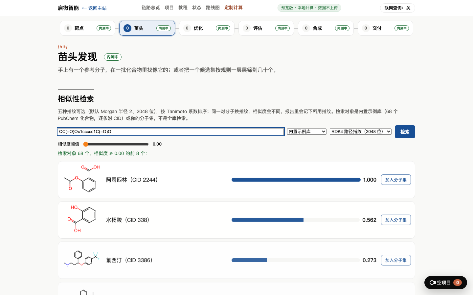
Task: Select the 评估 step tab
Action: 266,28
